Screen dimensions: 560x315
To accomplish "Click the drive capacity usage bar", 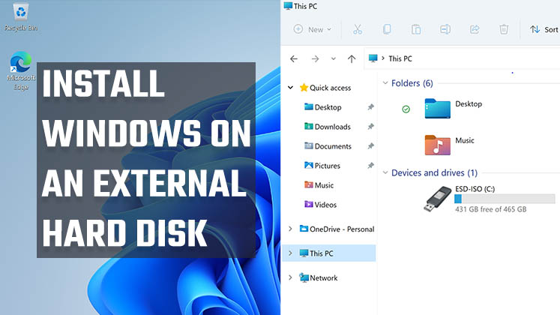I will (x=505, y=199).
